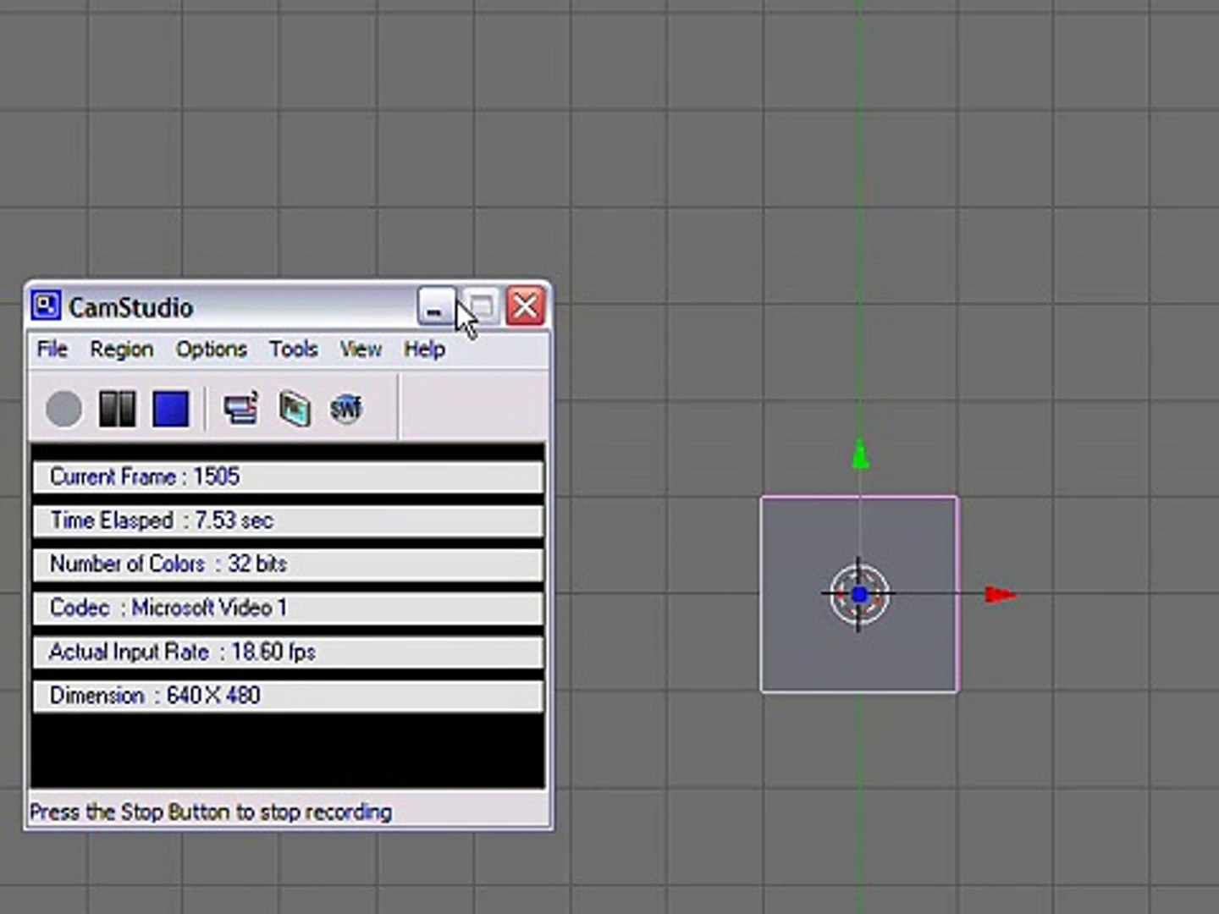Click the red X-axis arrow of the manipulator
The height and width of the screenshot is (914, 1219).
[1000, 595]
